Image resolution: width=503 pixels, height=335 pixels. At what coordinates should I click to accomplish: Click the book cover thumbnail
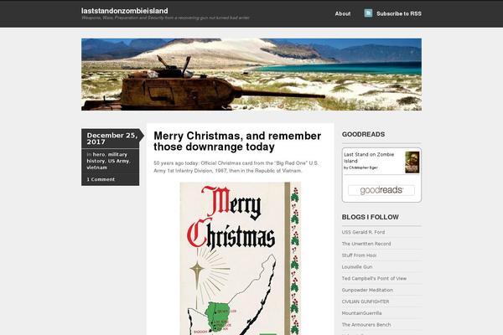[412, 162]
